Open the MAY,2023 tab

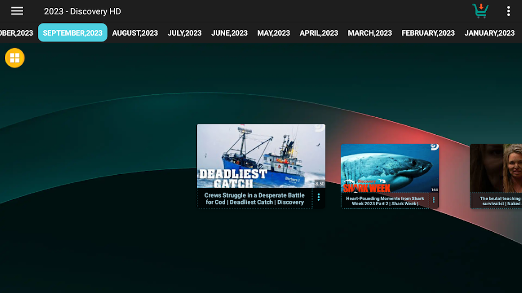click(273, 32)
